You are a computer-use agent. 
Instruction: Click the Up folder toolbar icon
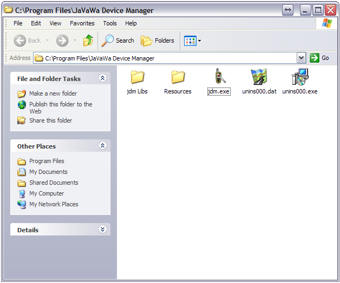88,41
